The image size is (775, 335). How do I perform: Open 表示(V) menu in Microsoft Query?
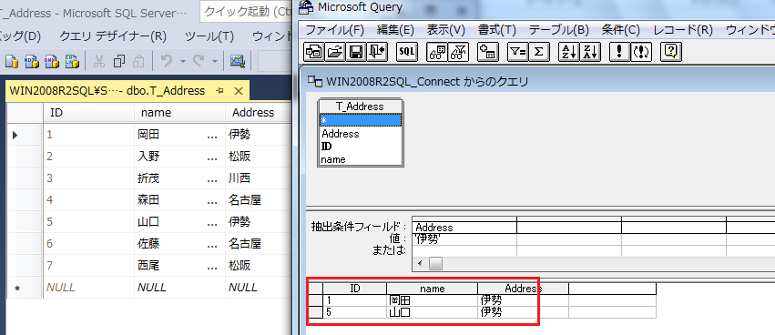tap(446, 30)
